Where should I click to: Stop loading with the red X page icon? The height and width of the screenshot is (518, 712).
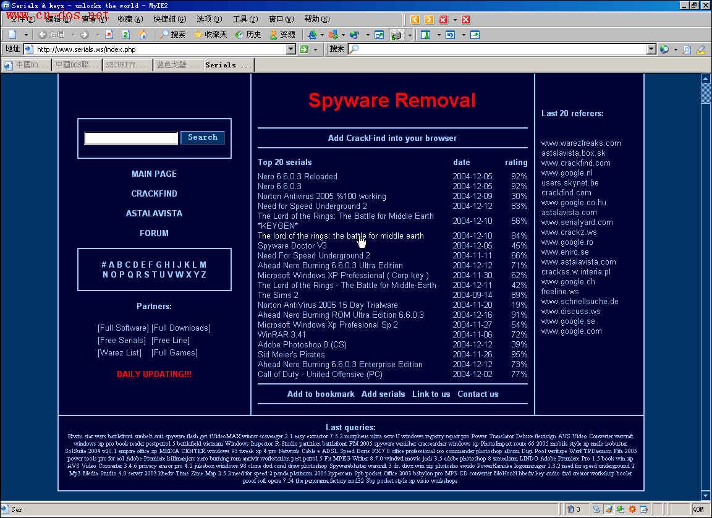click(x=109, y=35)
